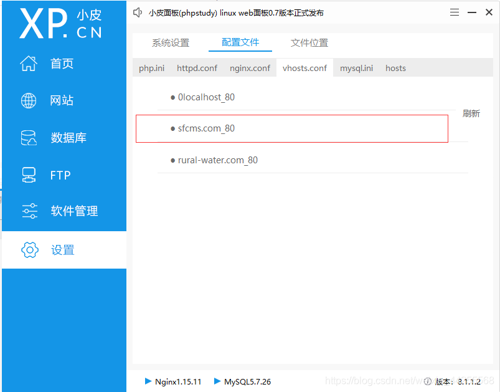This screenshot has height=392, width=500.
Task: Click the MySQL5.7.26 status label
Action: coord(247,381)
